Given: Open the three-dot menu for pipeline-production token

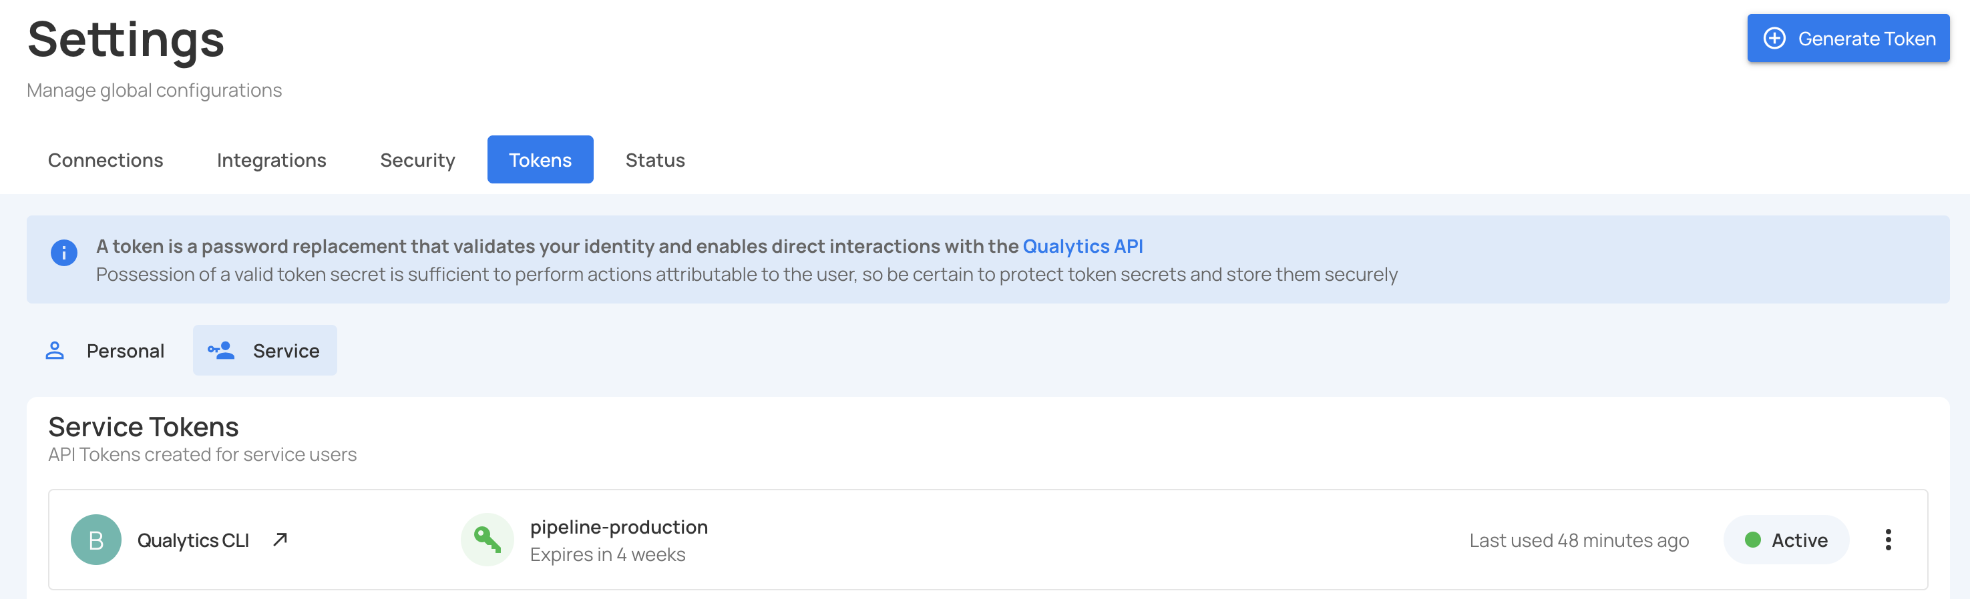Looking at the screenshot, I should tap(1888, 540).
